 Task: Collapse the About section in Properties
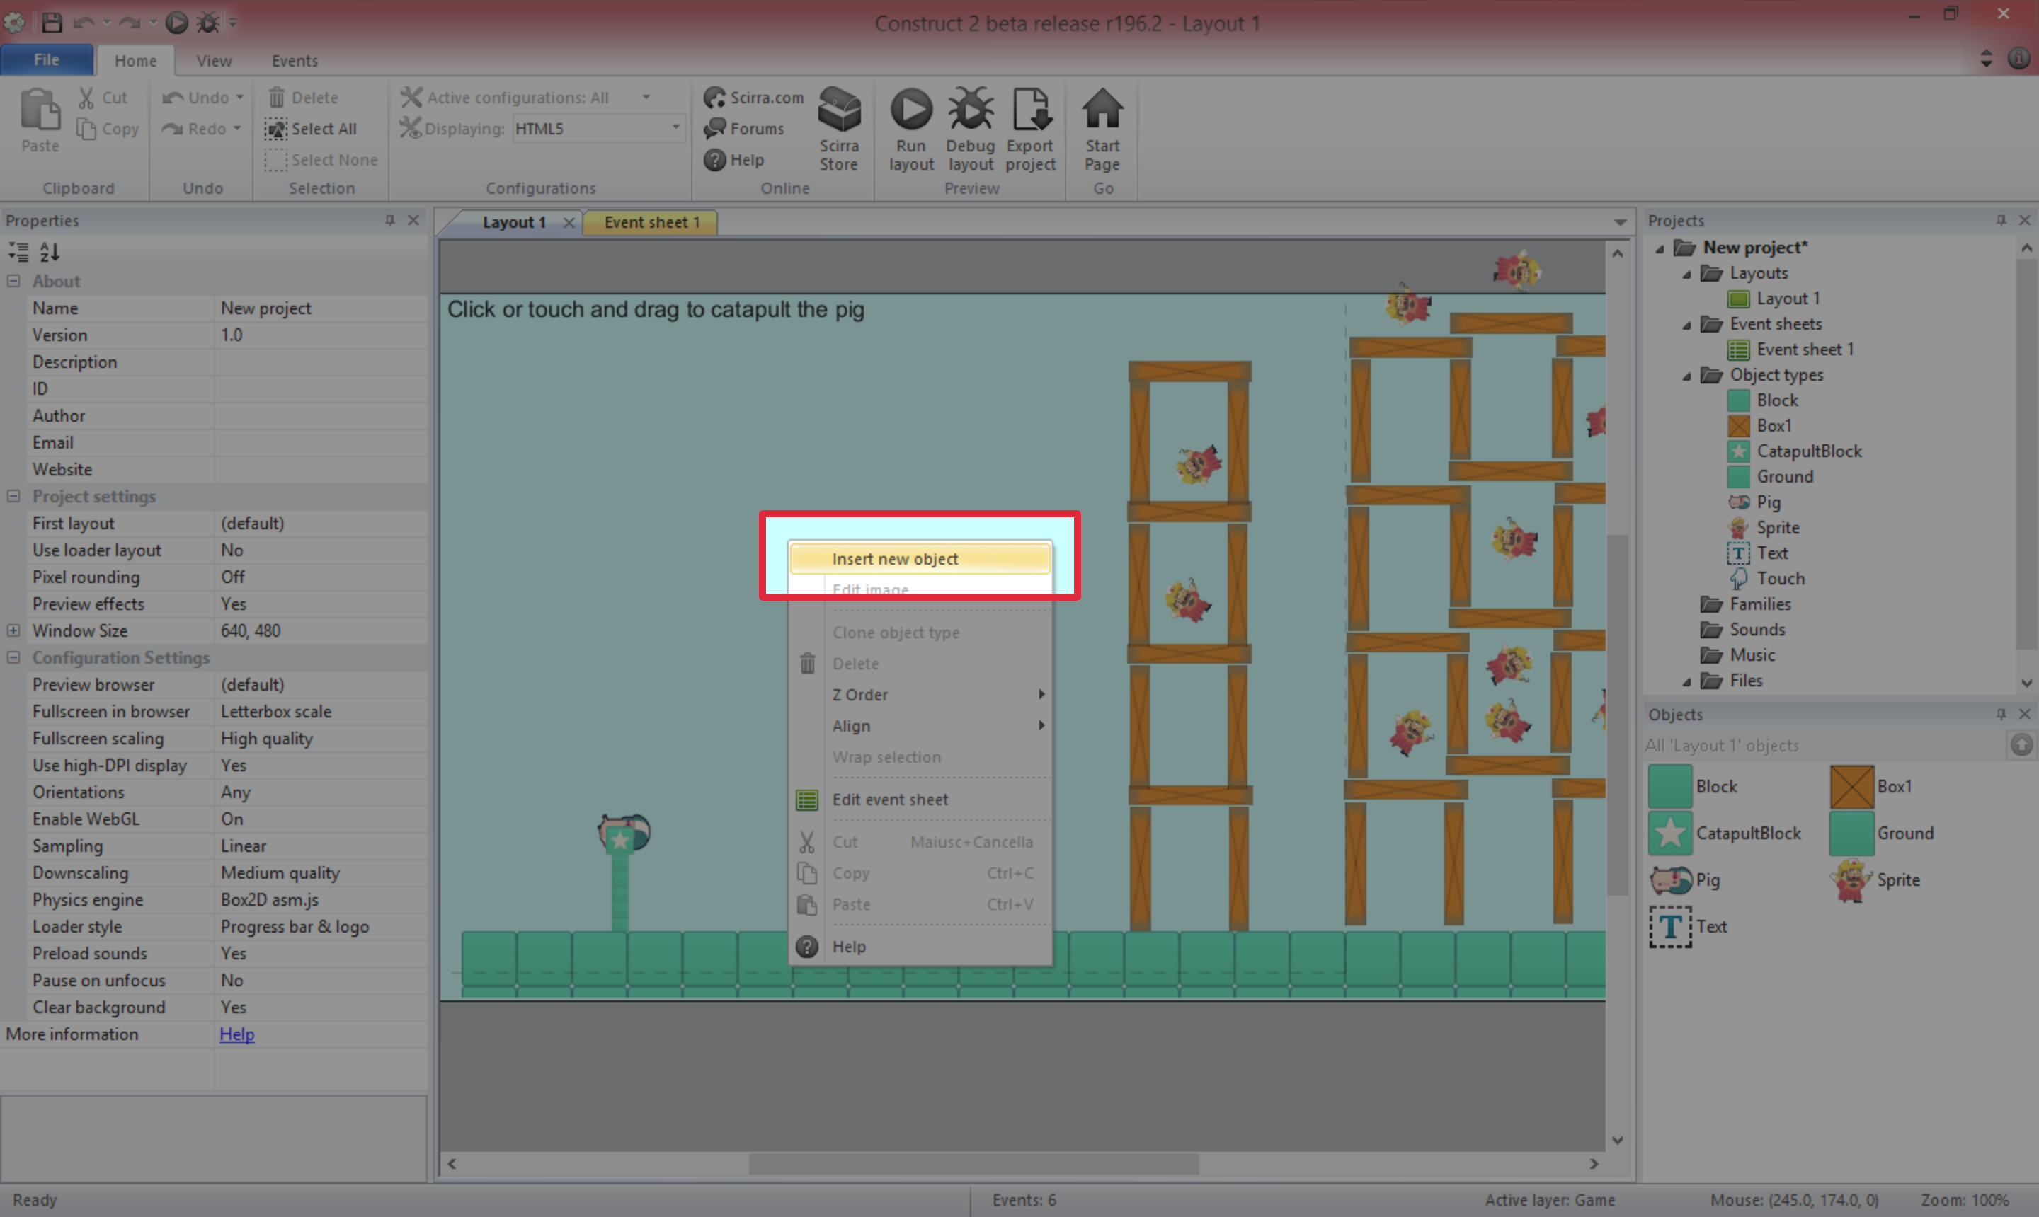pos(13,280)
